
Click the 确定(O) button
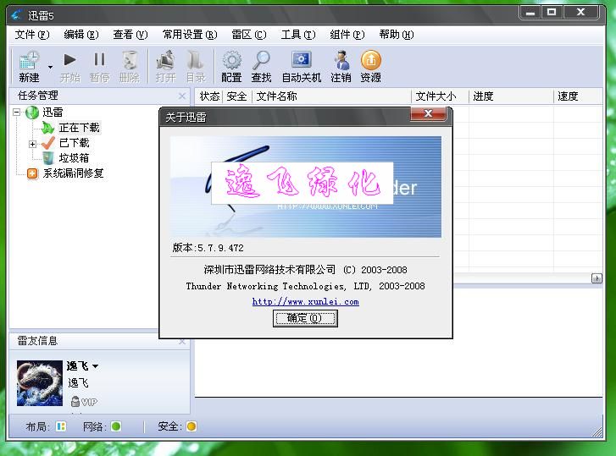305,318
